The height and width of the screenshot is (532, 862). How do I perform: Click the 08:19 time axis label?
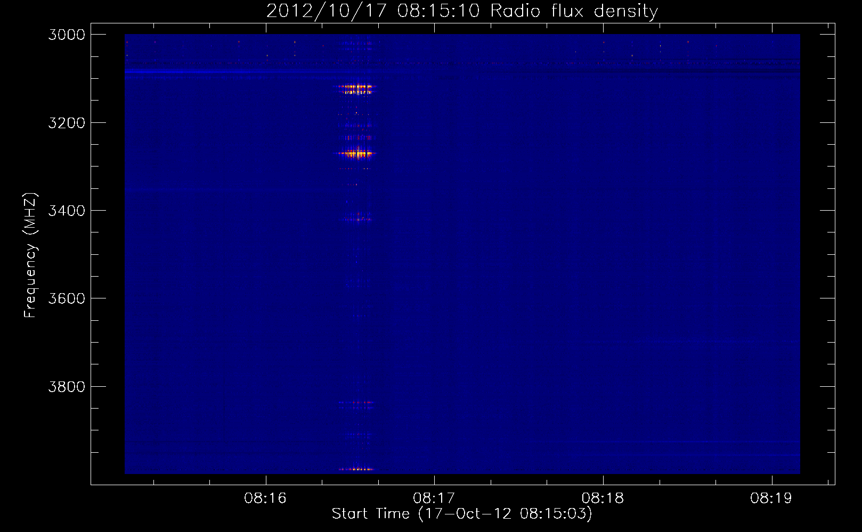[771, 498]
